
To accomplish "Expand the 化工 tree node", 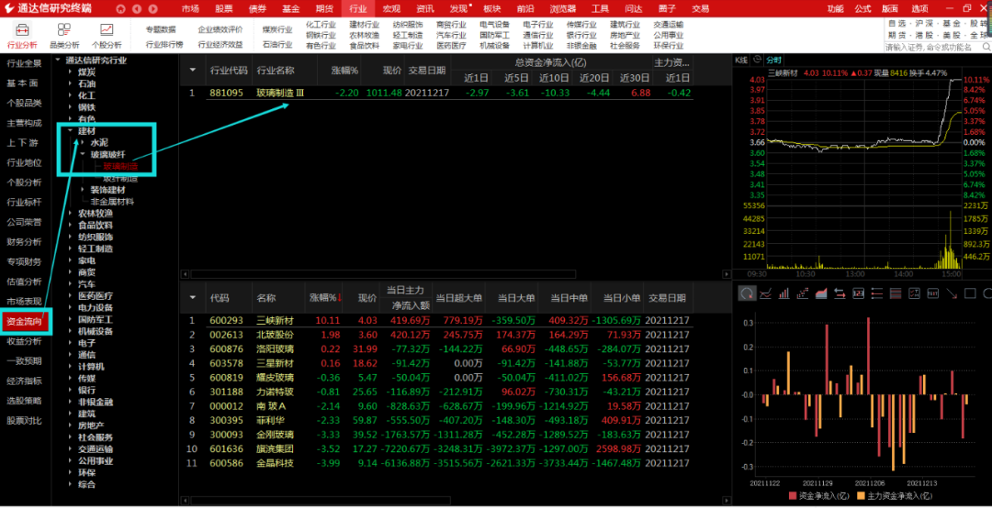I will tap(70, 95).
